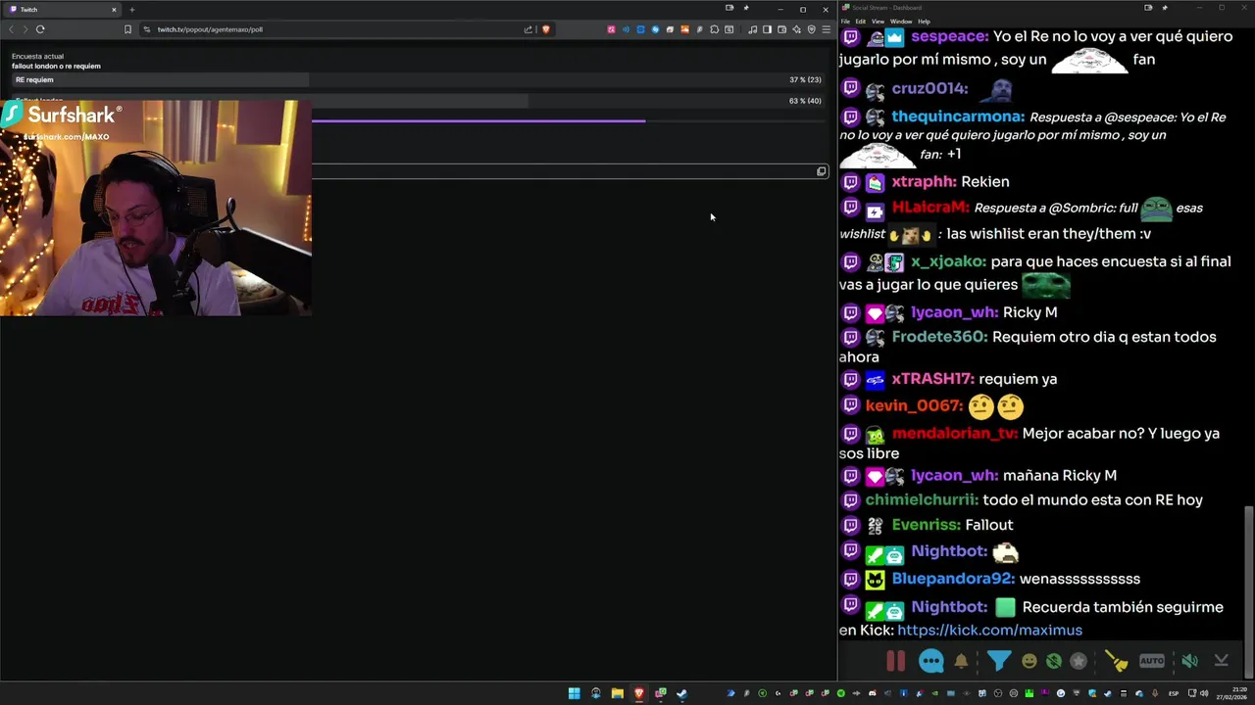Open the Brave Leo AI sparkle icon
This screenshot has height=705, width=1255.
tap(796, 29)
